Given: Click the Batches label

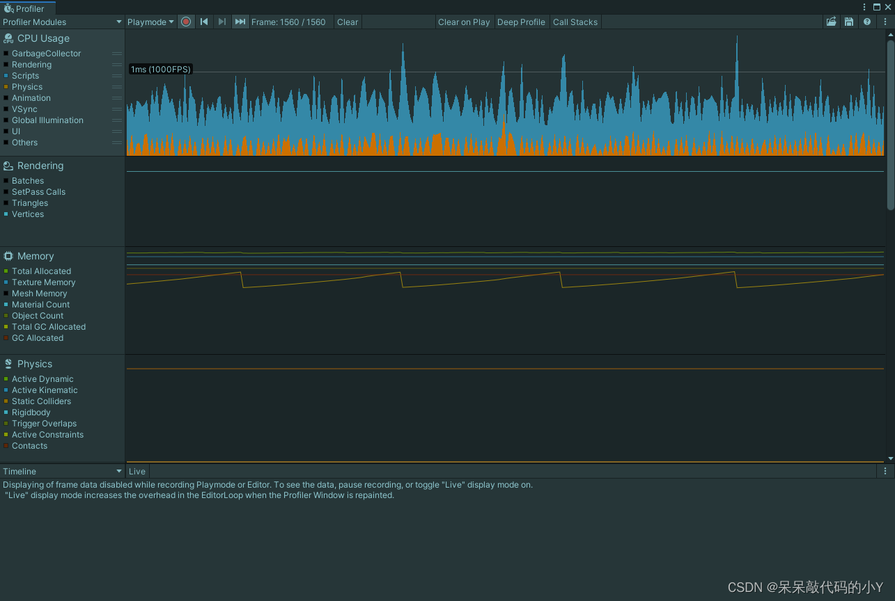Looking at the screenshot, I should [x=28, y=181].
